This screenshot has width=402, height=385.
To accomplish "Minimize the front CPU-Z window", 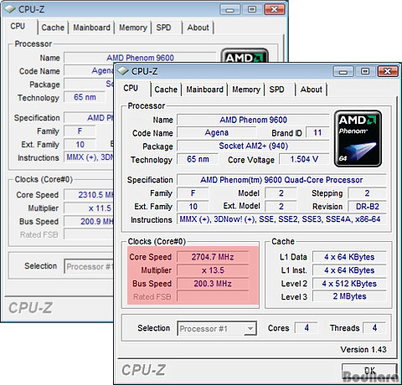I will tap(343, 72).
